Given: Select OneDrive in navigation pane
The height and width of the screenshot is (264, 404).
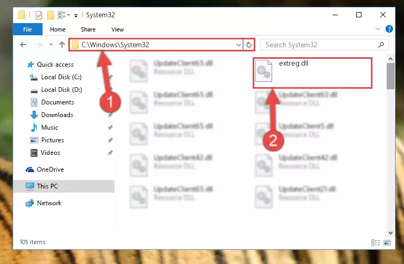Looking at the screenshot, I should click(50, 170).
